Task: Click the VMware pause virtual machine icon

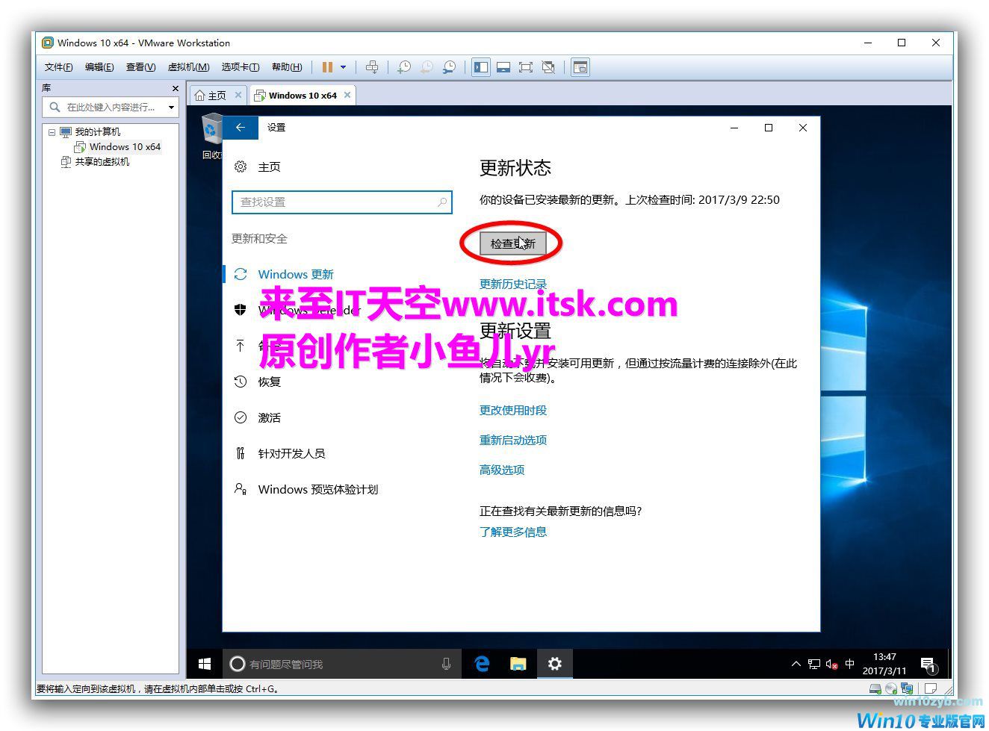Action: (327, 67)
